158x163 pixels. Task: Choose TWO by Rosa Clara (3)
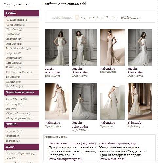(x=19, y=72)
